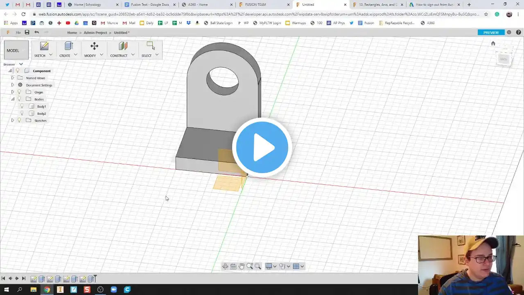Screen dimensions: 524x295
Task: Select the Pan hand tool
Action: [x=242, y=266]
